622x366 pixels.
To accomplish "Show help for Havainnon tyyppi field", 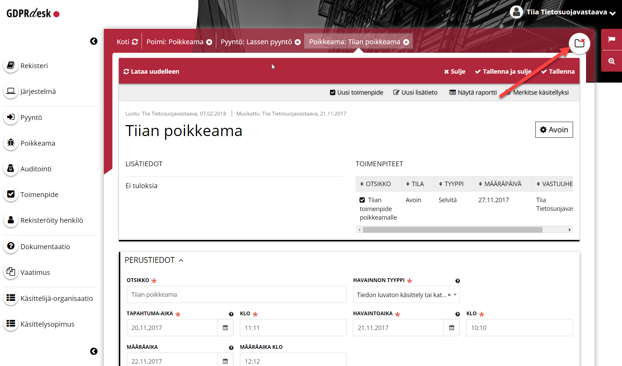I will tap(458, 281).
